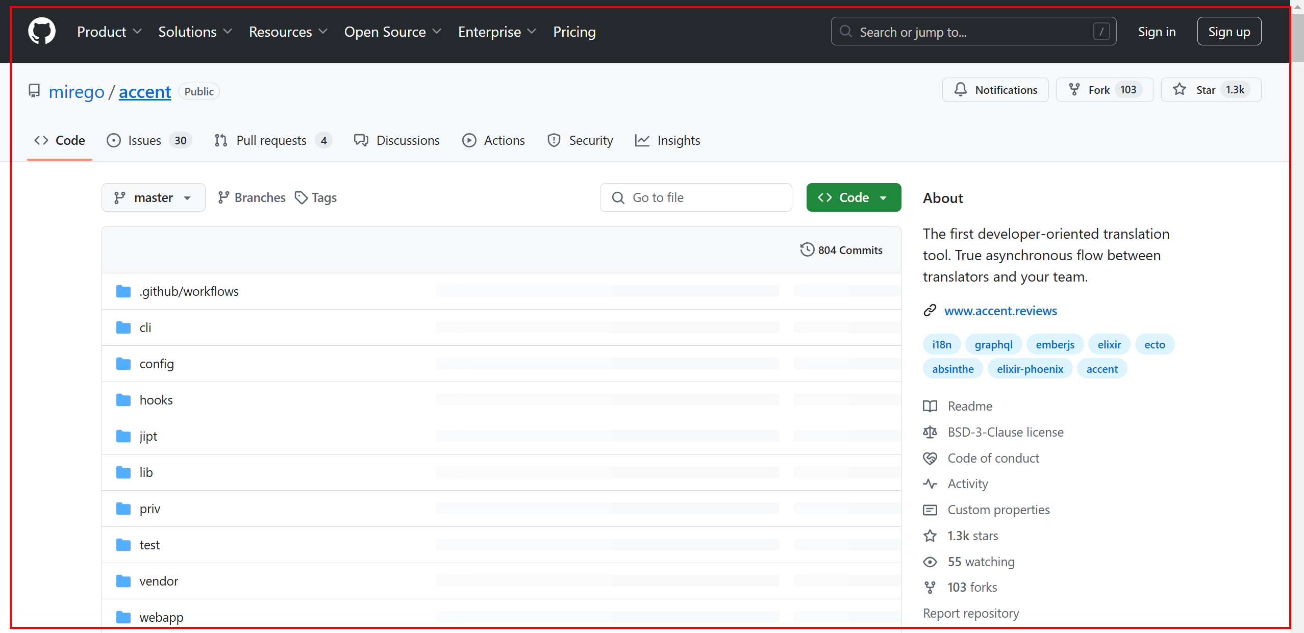The width and height of the screenshot is (1304, 633).
Task: Open the BSD-3-Clause license link
Action: tap(1005, 432)
